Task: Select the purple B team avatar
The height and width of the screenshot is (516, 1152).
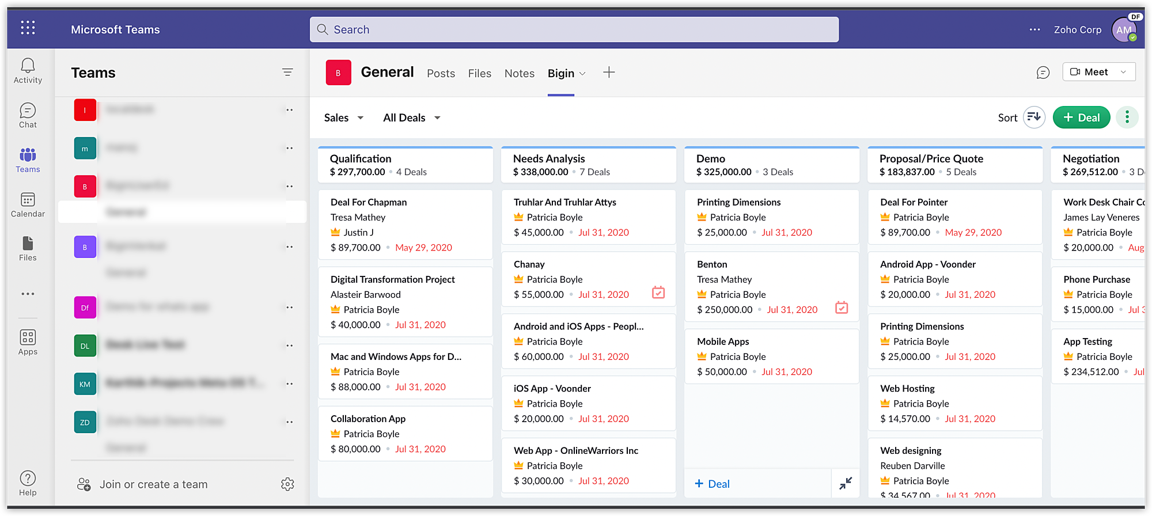Action: point(85,247)
